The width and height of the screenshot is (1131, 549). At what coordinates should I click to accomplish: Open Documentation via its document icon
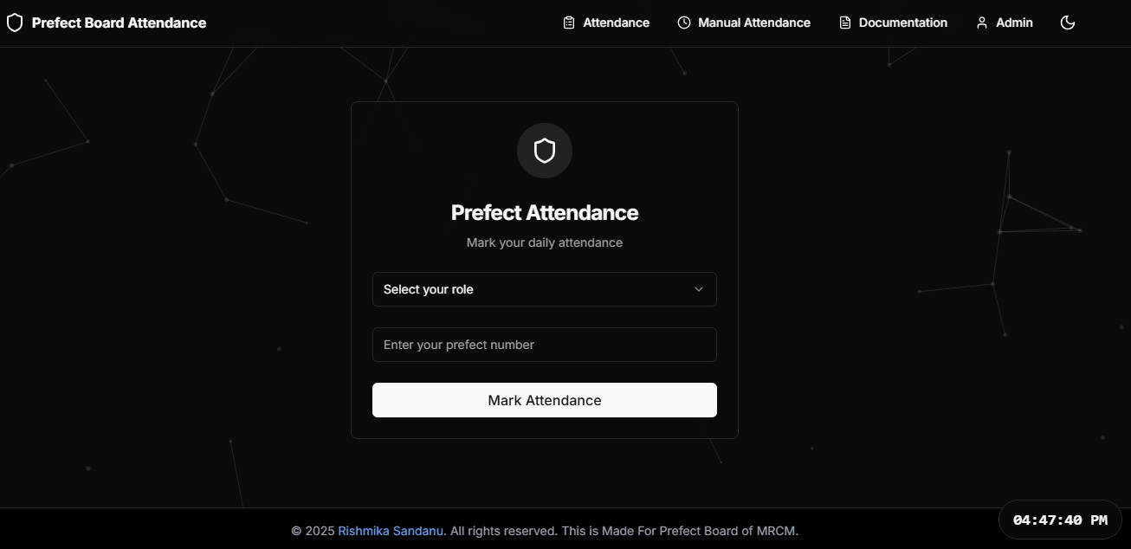843,22
